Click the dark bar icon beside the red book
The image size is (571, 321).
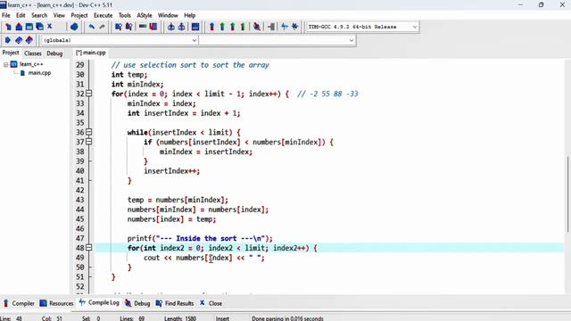[x=143, y=27]
